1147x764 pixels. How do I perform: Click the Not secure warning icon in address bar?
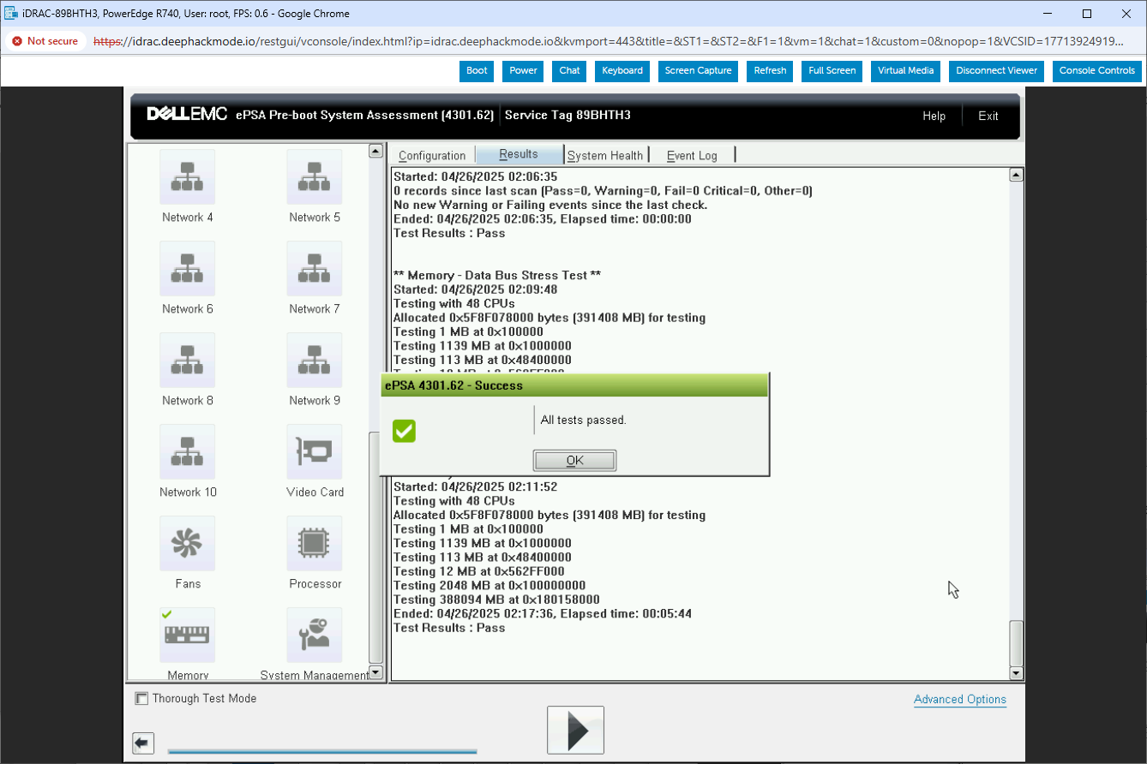tap(17, 41)
